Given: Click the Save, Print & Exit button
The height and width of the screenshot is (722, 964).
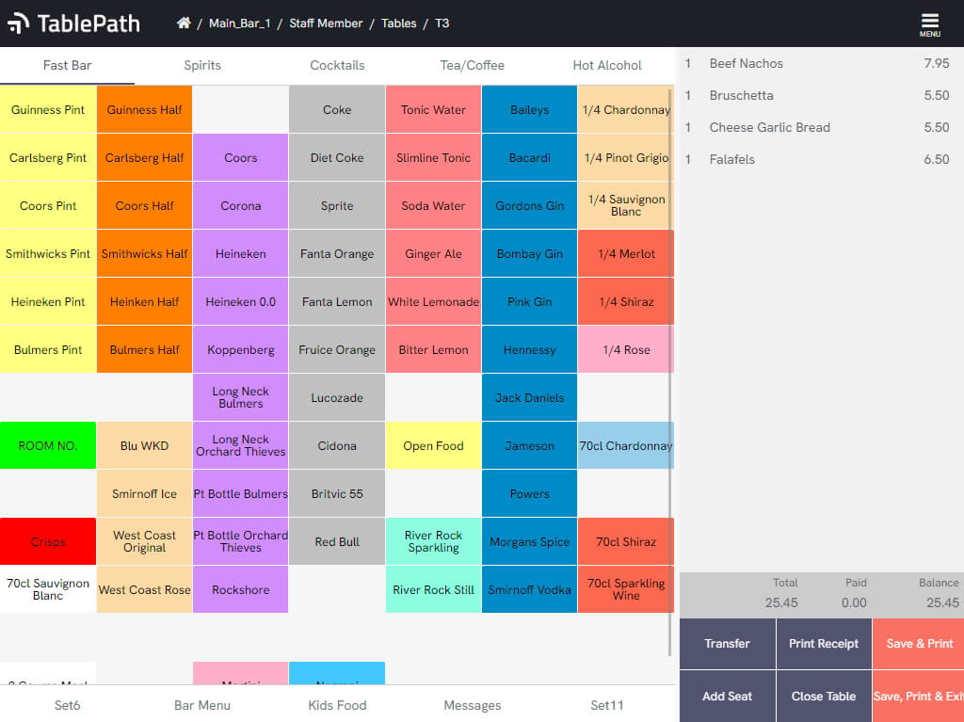Looking at the screenshot, I should (919, 697).
